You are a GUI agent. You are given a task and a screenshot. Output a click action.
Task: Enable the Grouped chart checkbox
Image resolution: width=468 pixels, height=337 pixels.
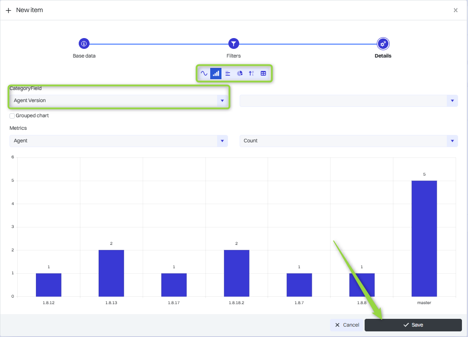(12, 116)
